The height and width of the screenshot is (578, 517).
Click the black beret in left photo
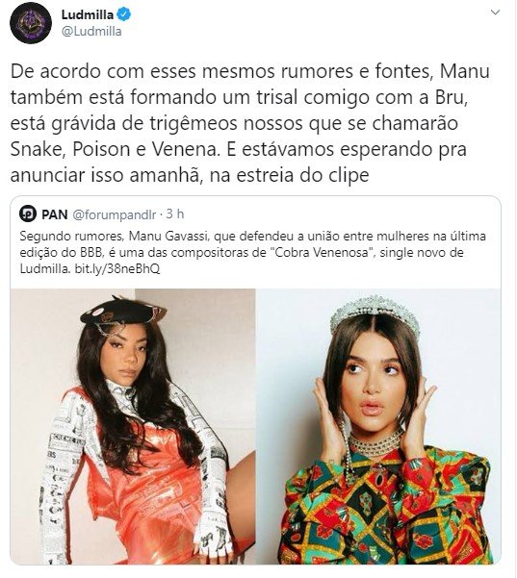[121, 311]
